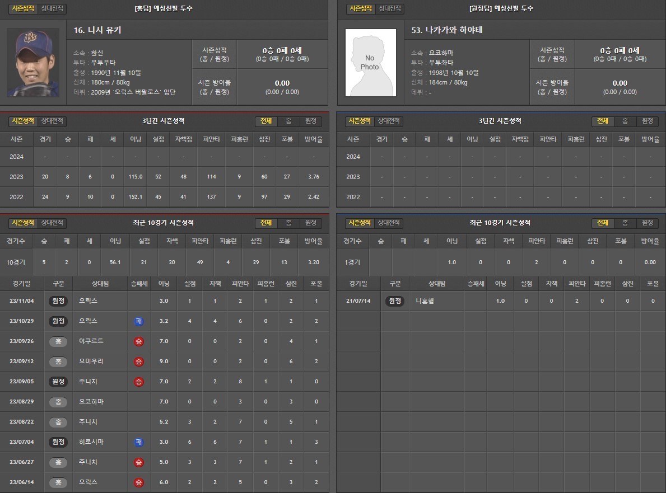666x493 pixels.
Task: Select 홈 filter in away 3년간 시즌성적 panel
Action: coord(625,121)
